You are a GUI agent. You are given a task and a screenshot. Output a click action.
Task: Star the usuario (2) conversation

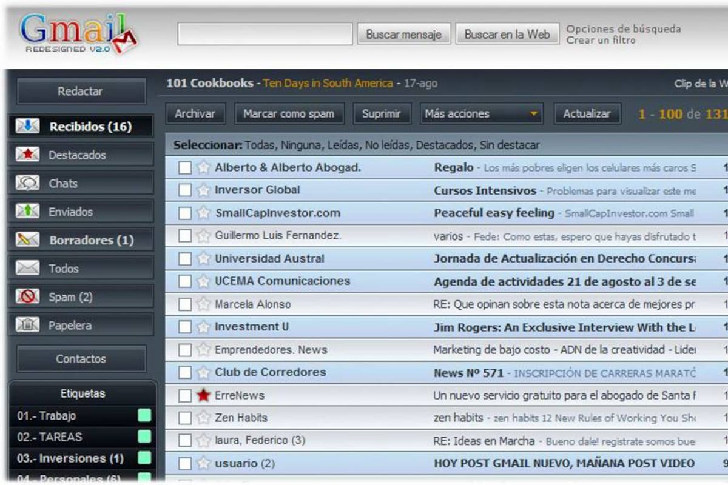pos(203,464)
